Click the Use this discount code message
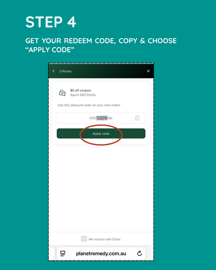Viewport: 216px width, 270px height. [x=89, y=105]
